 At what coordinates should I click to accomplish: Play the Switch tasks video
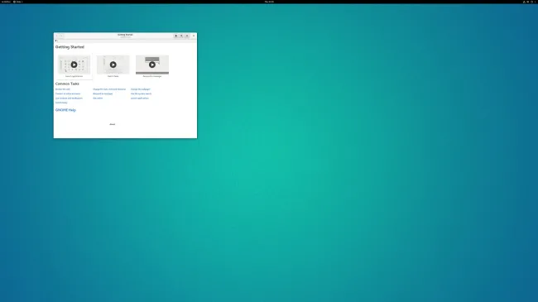[x=113, y=65]
